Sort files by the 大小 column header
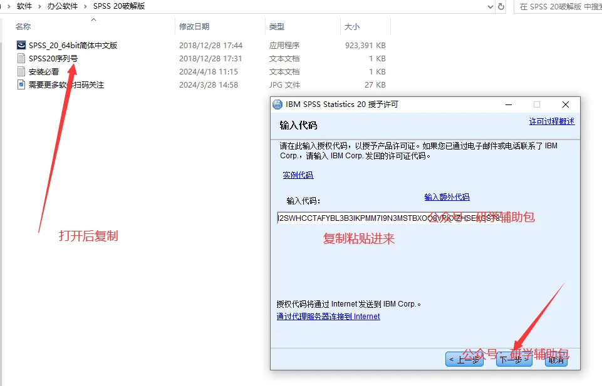Viewport: 602px width, 386px height. pos(351,26)
